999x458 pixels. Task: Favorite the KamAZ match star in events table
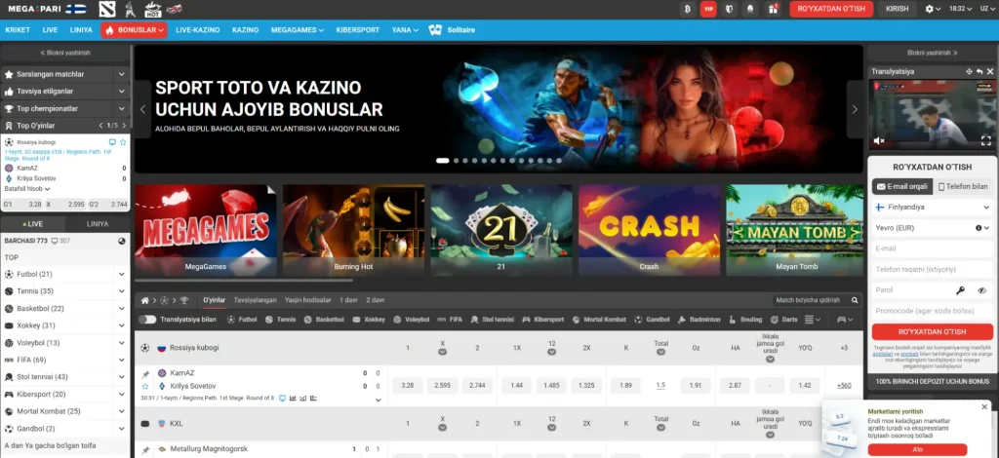[145, 386]
